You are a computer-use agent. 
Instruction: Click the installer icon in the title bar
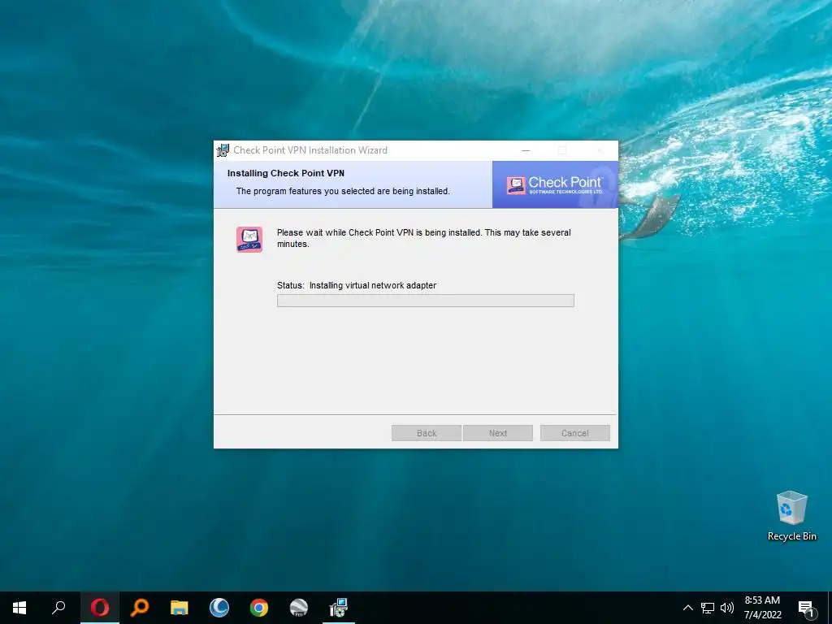[223, 150]
